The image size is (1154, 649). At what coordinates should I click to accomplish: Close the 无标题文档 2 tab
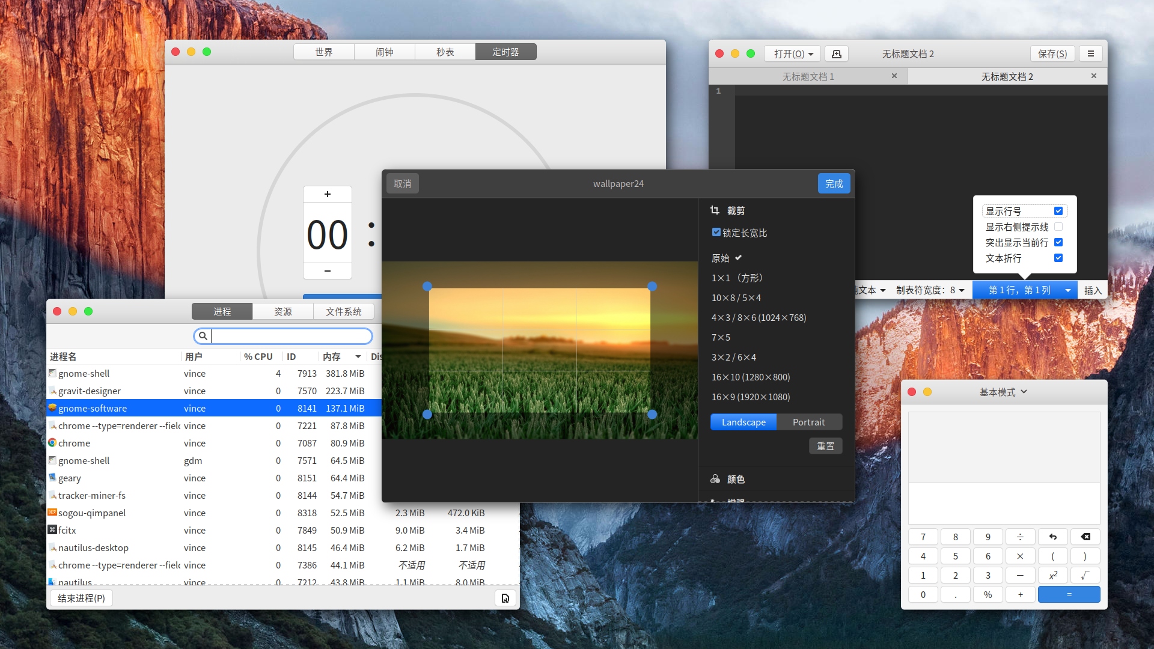(1093, 76)
